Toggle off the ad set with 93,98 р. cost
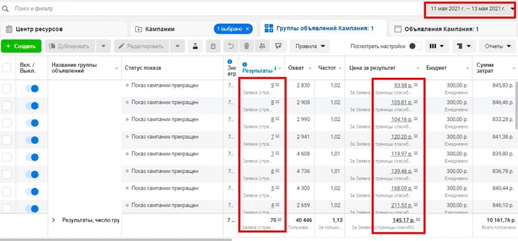The height and width of the screenshot is (241, 518). (x=32, y=89)
